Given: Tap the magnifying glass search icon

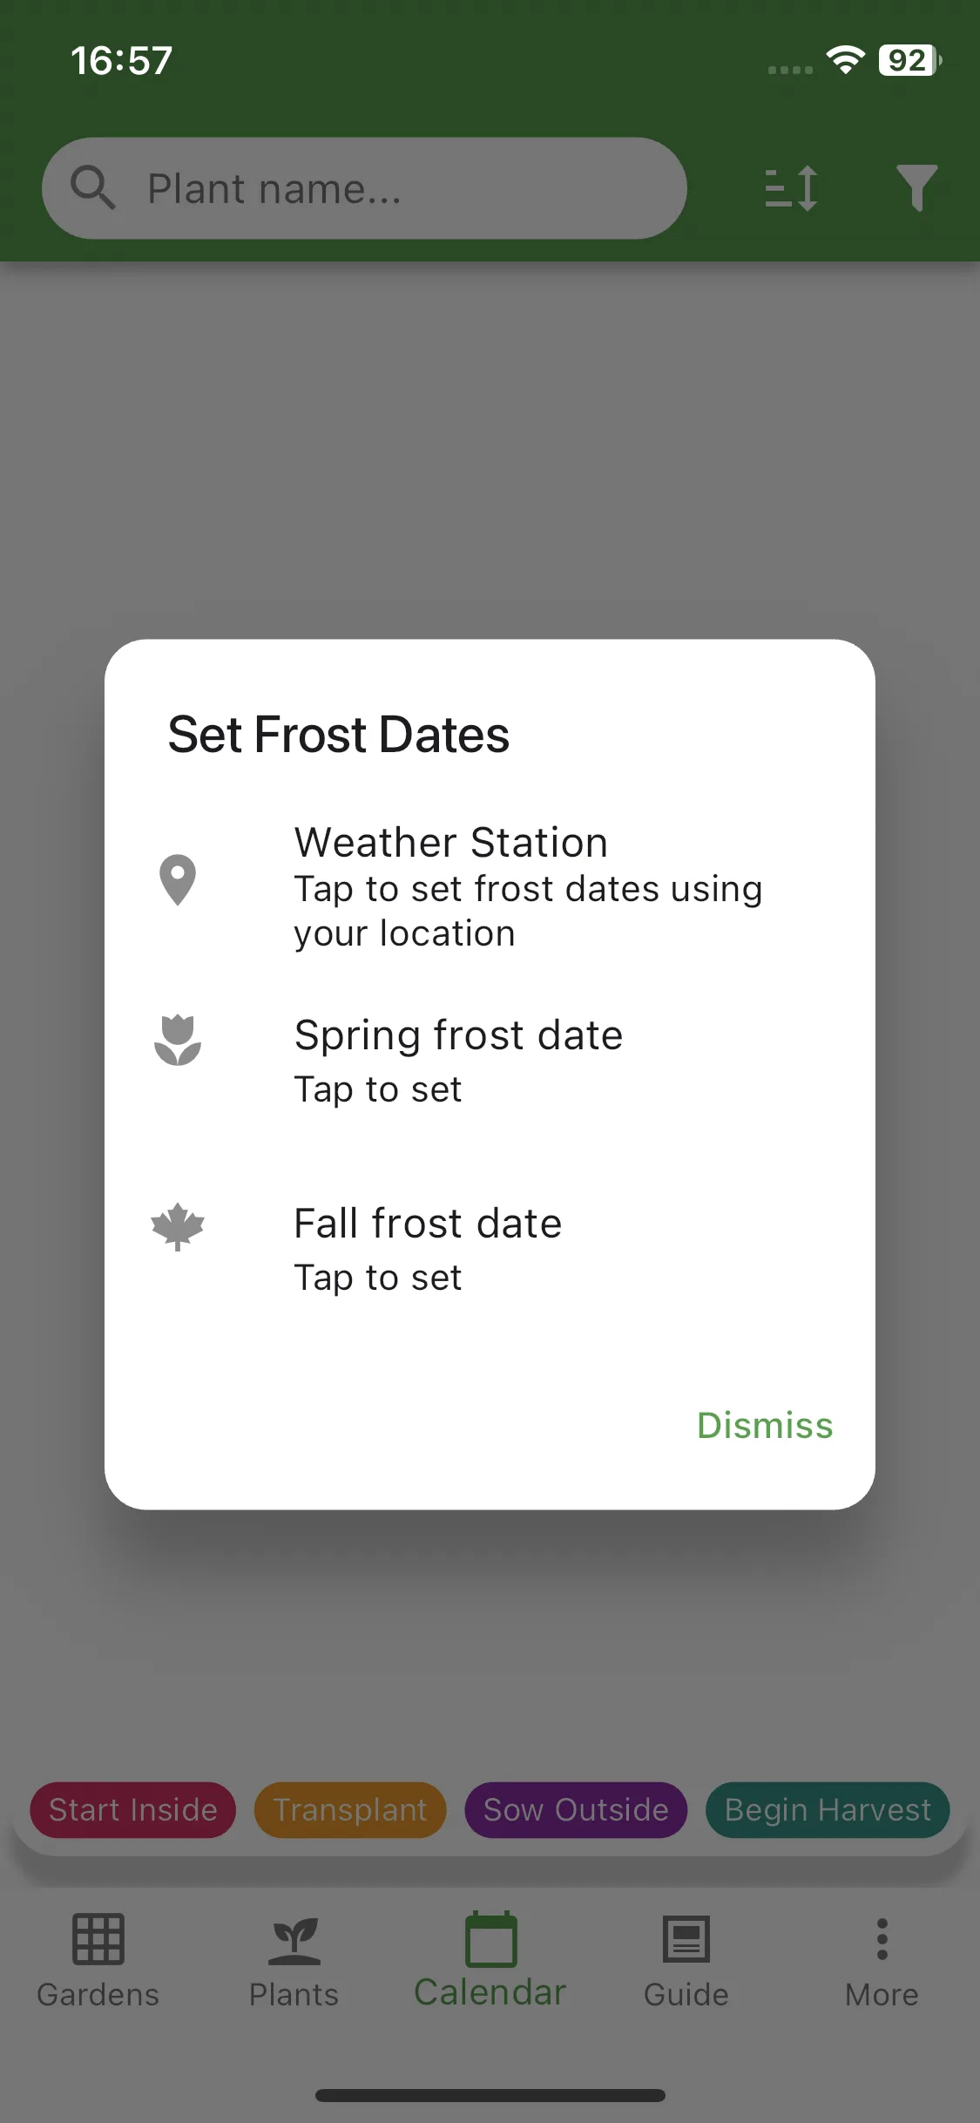Looking at the screenshot, I should (92, 188).
